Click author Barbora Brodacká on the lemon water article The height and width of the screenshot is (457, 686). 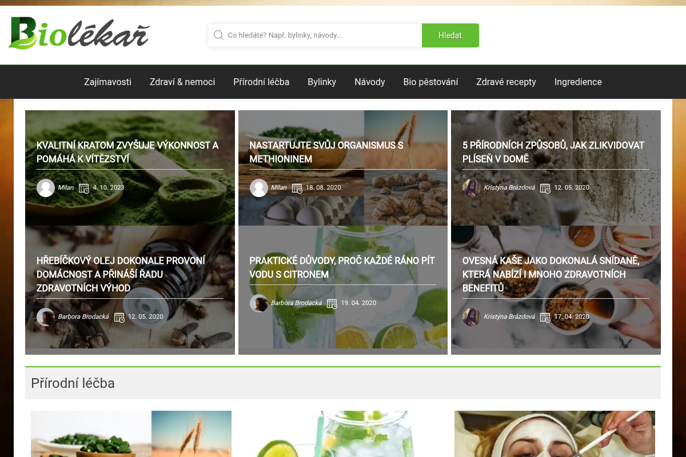[296, 303]
